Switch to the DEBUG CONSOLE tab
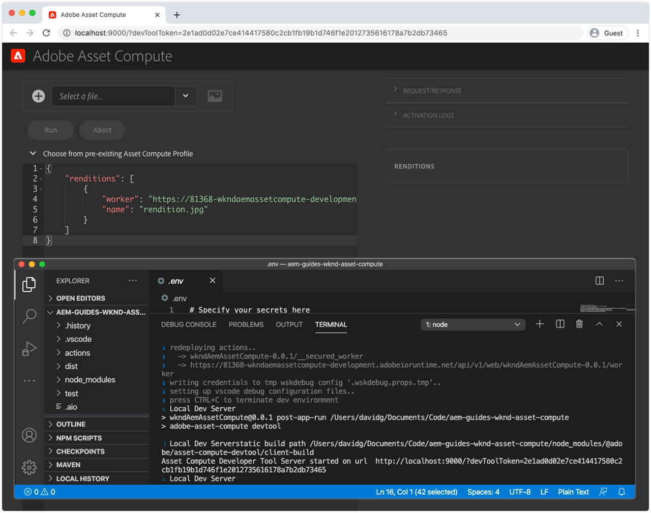Image resolution: width=651 pixels, height=513 pixels. (x=189, y=325)
